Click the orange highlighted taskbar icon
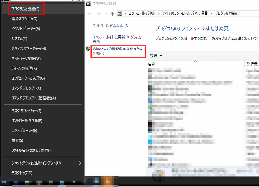Screen dimensions: 259x187 [108, 181]
